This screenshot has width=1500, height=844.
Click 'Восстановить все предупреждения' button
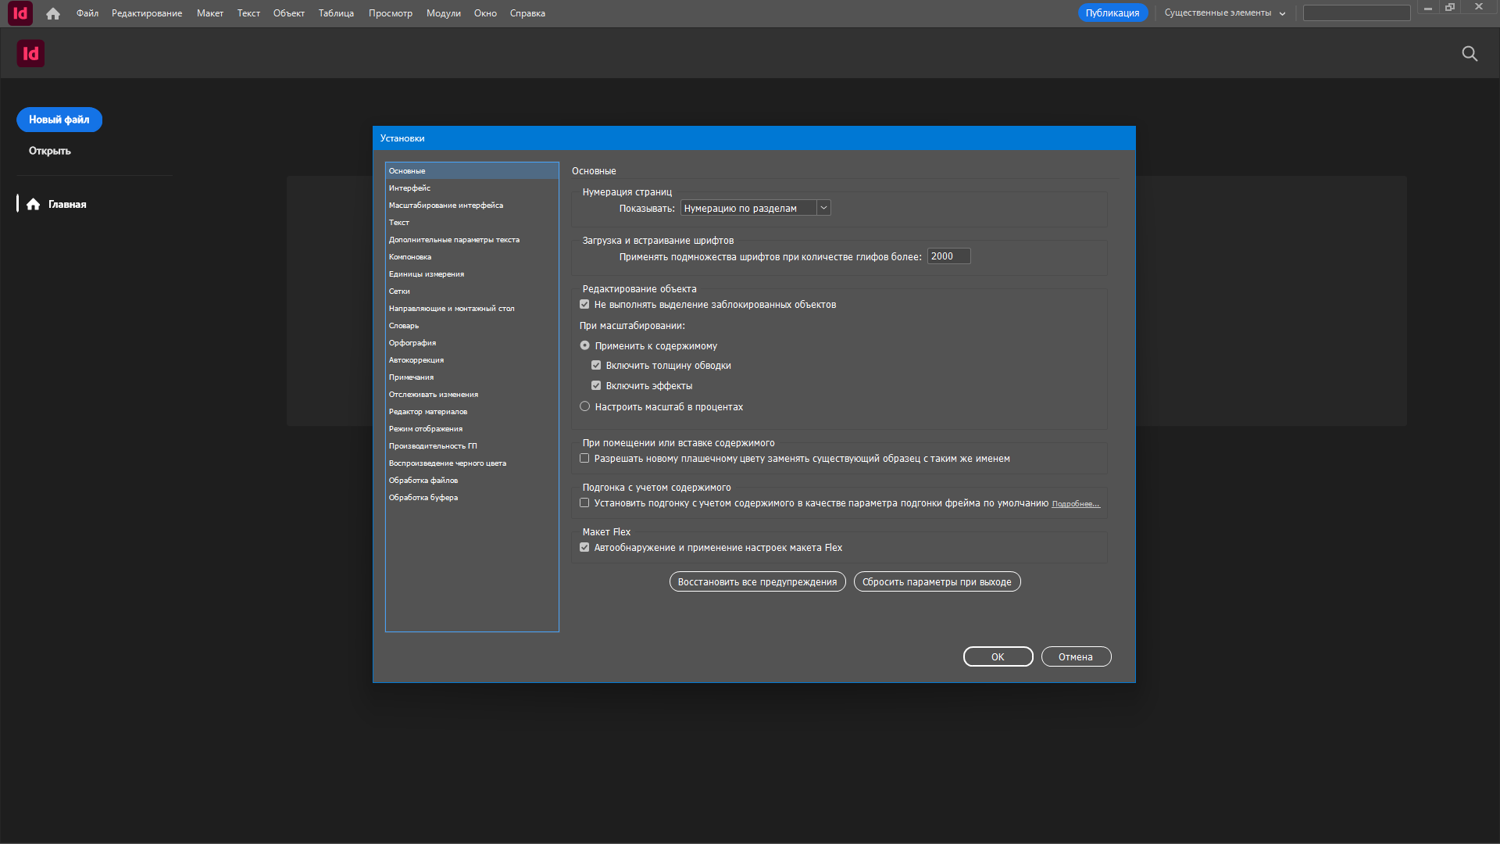pyautogui.click(x=757, y=582)
